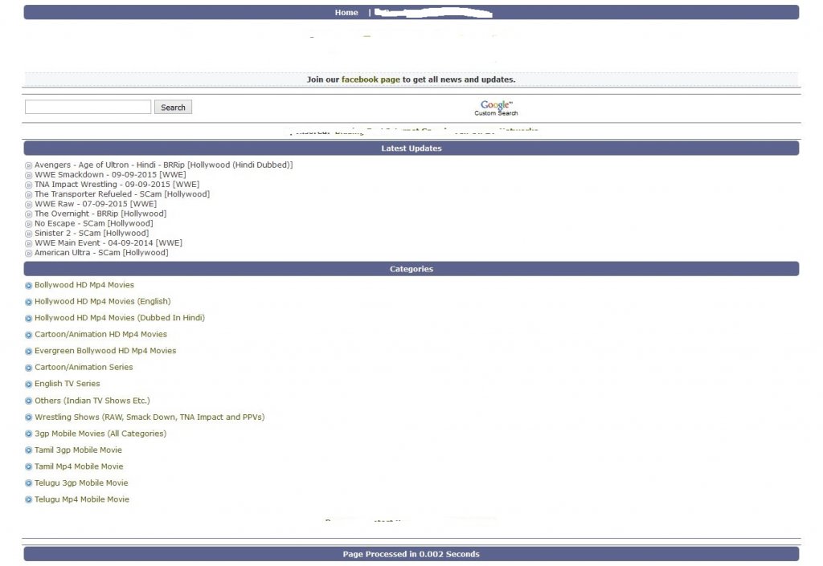Screen dimensions: 823x566
Task: Click the Latest Updates section header
Action: [x=411, y=149]
